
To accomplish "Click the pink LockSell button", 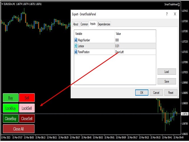I will (27, 108).
